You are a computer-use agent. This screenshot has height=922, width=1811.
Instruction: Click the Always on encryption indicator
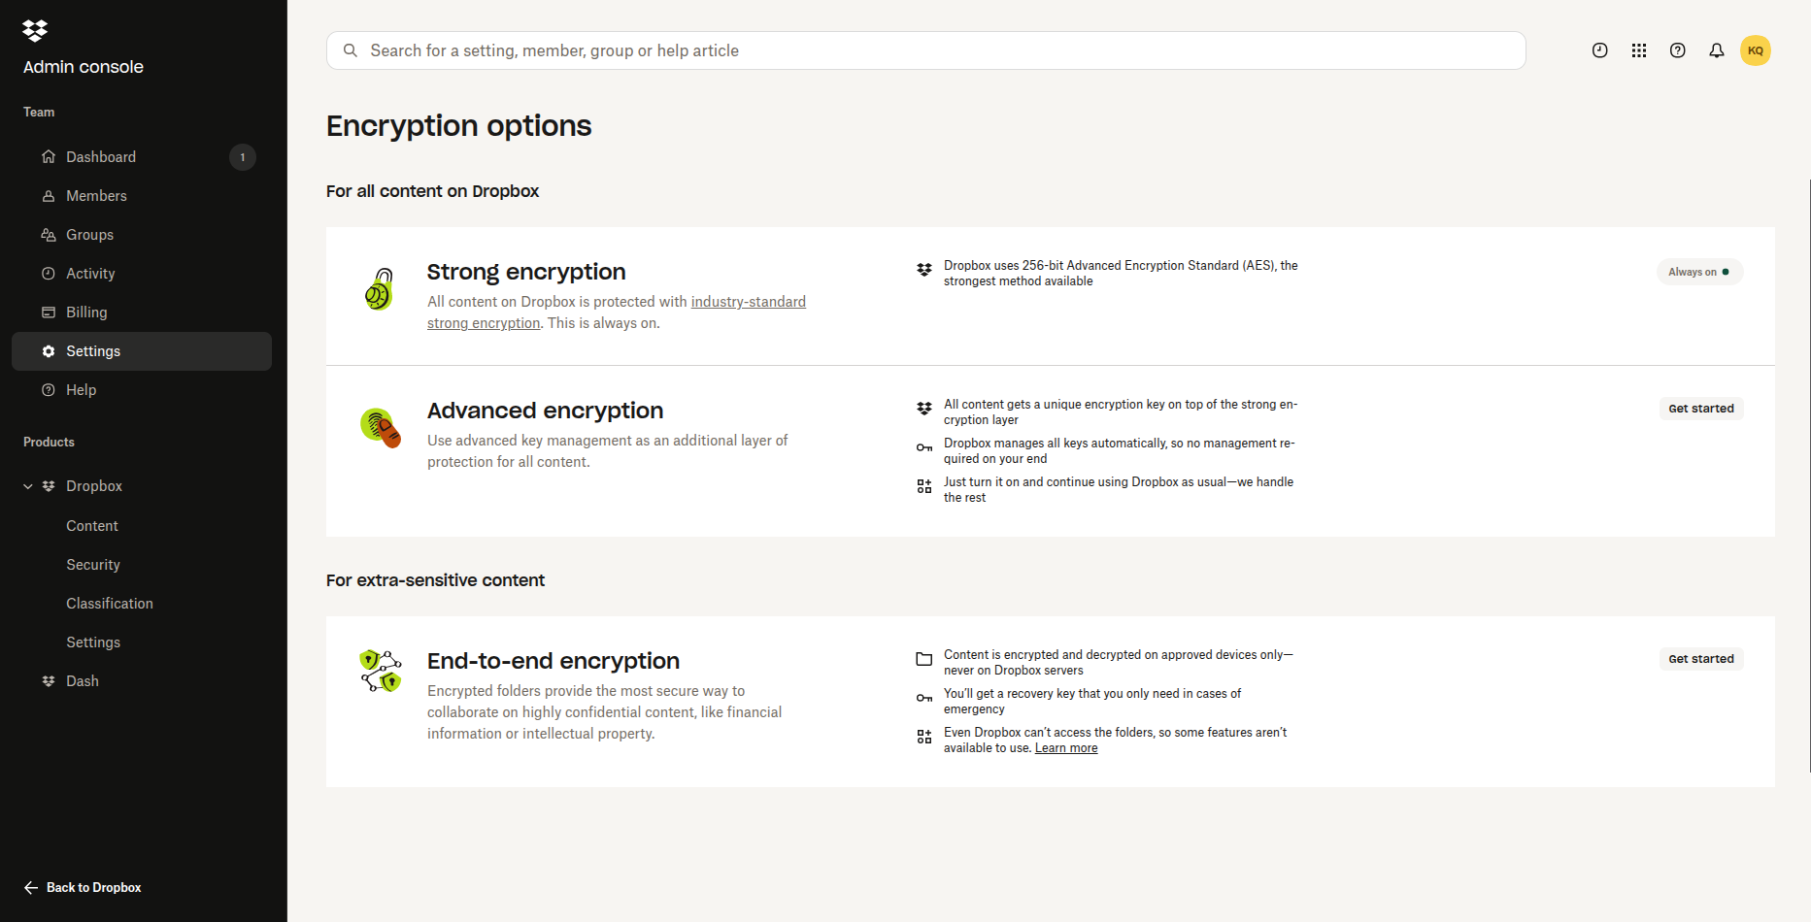pos(1698,272)
